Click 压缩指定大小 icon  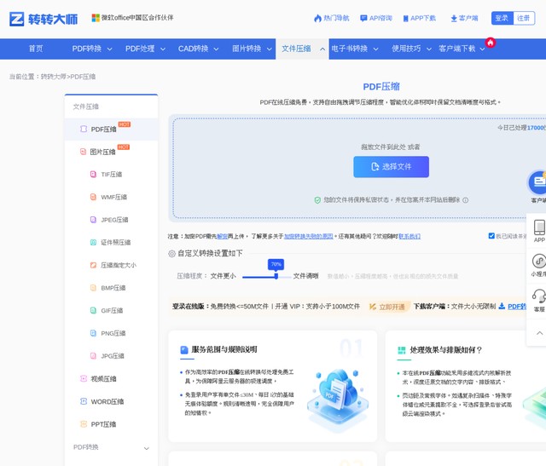pos(93,265)
